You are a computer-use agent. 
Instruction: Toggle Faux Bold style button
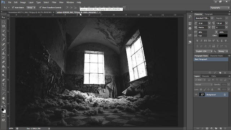click(197, 41)
